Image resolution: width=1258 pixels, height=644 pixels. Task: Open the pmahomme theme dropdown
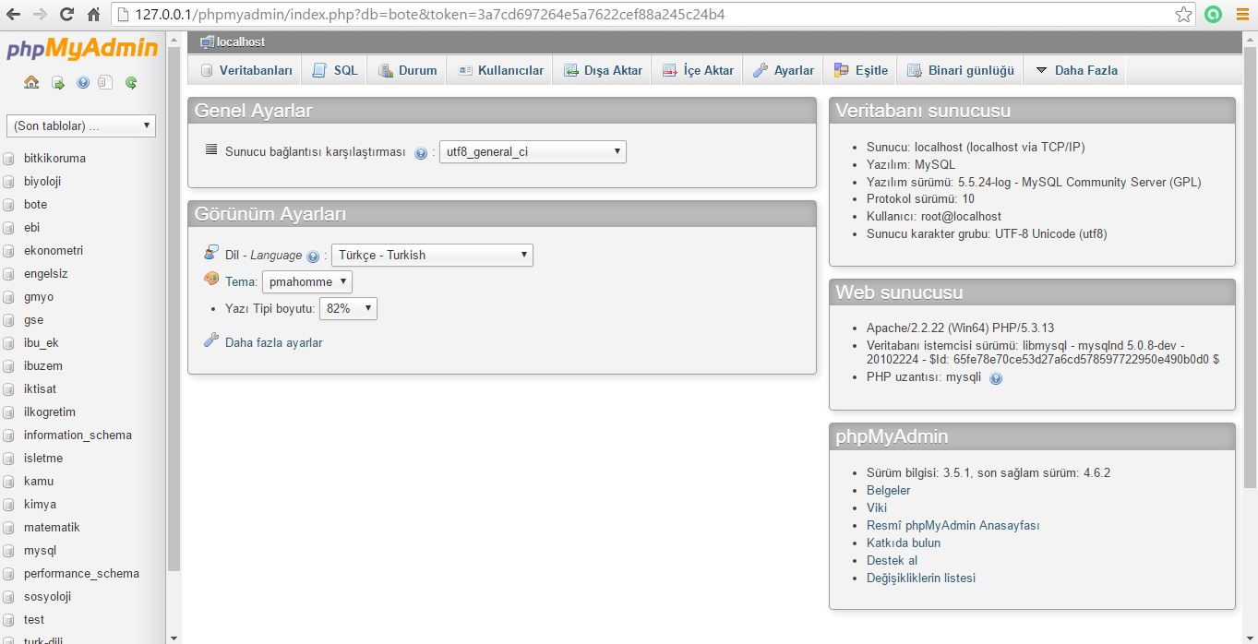point(306,282)
